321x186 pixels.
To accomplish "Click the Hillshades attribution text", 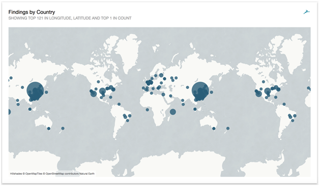I will click(16, 174).
